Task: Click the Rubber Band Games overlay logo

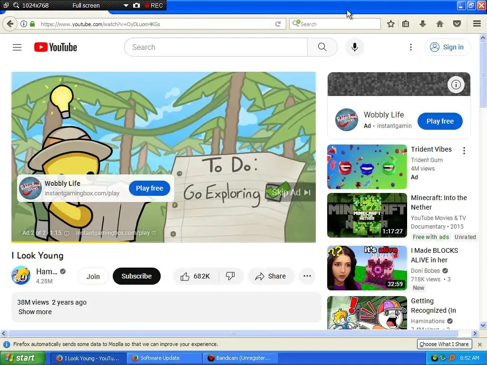Action: [30, 188]
